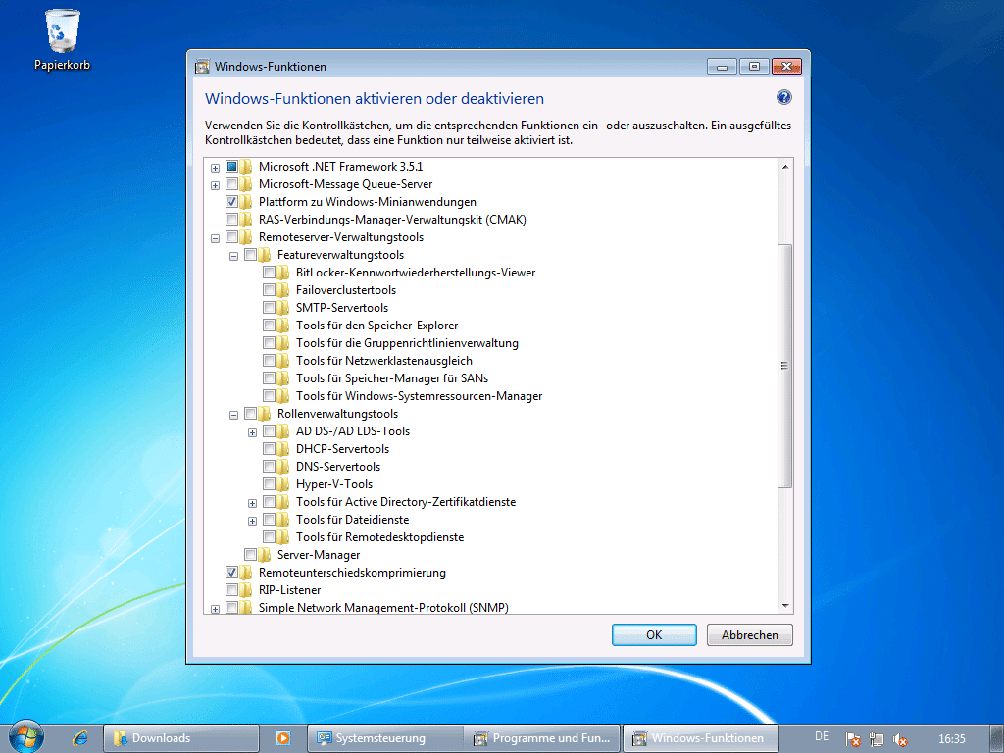Viewport: 1004px width, 753px height.
Task: Uncheck Plattform zu Windows-Minianwendungen
Action: pyautogui.click(x=231, y=202)
